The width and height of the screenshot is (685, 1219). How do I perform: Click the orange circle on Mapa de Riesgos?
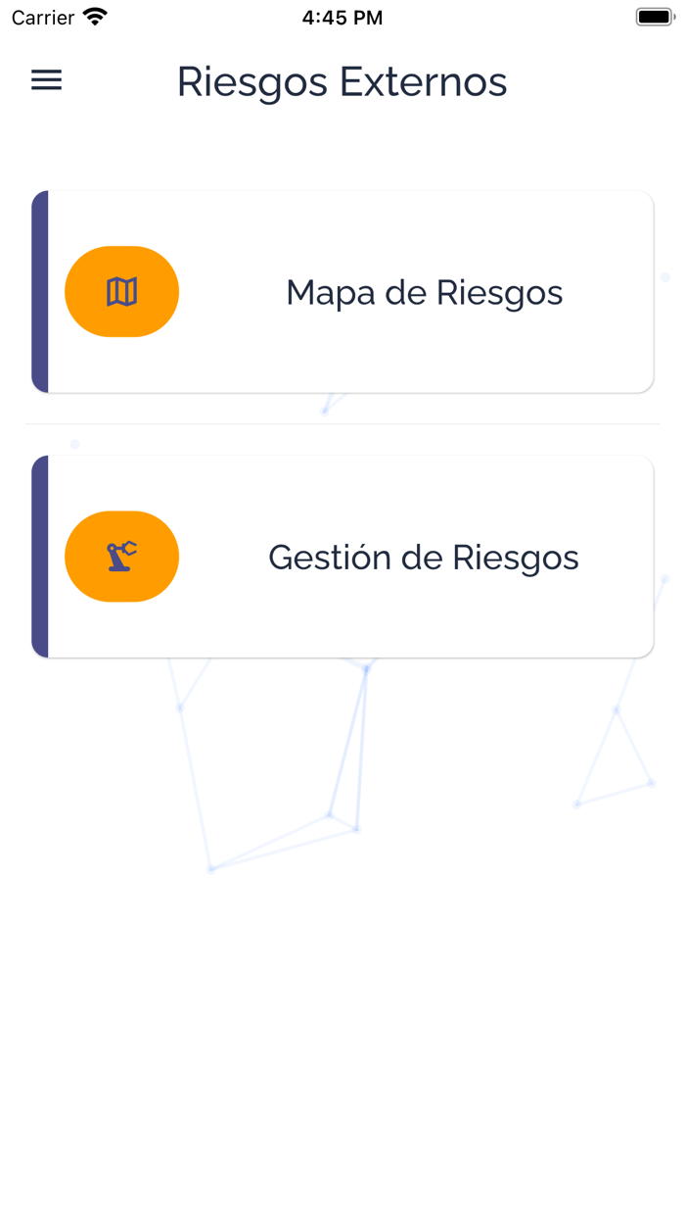point(121,291)
